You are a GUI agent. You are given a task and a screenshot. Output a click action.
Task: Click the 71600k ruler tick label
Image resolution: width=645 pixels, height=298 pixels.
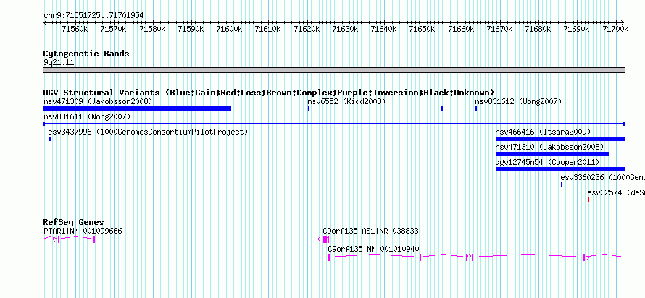[230, 29]
